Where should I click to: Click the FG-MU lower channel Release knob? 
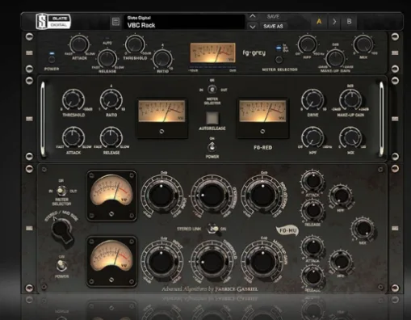(x=312, y=276)
